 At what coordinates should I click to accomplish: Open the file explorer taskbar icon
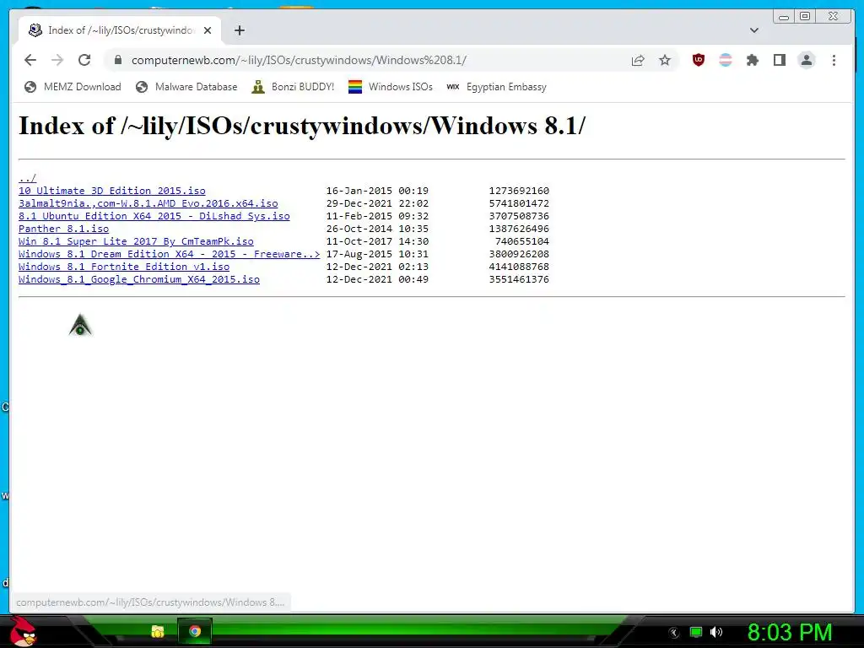click(158, 631)
